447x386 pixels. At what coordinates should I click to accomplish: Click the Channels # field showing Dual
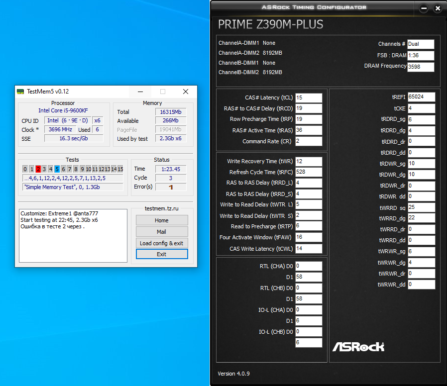tap(421, 44)
